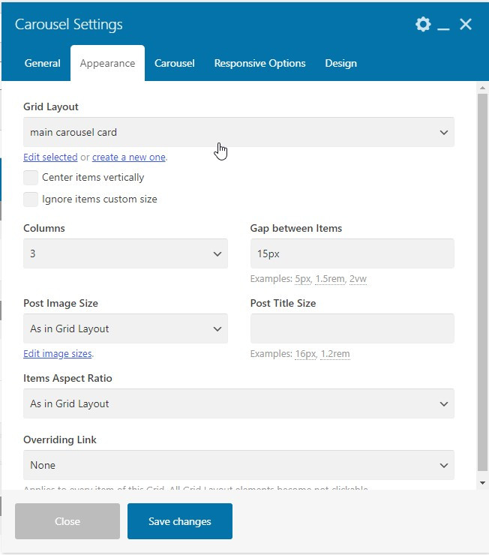Viewport: 489px width, 555px height.
Task: Enable Center items vertically checkbox
Action: pos(31,178)
